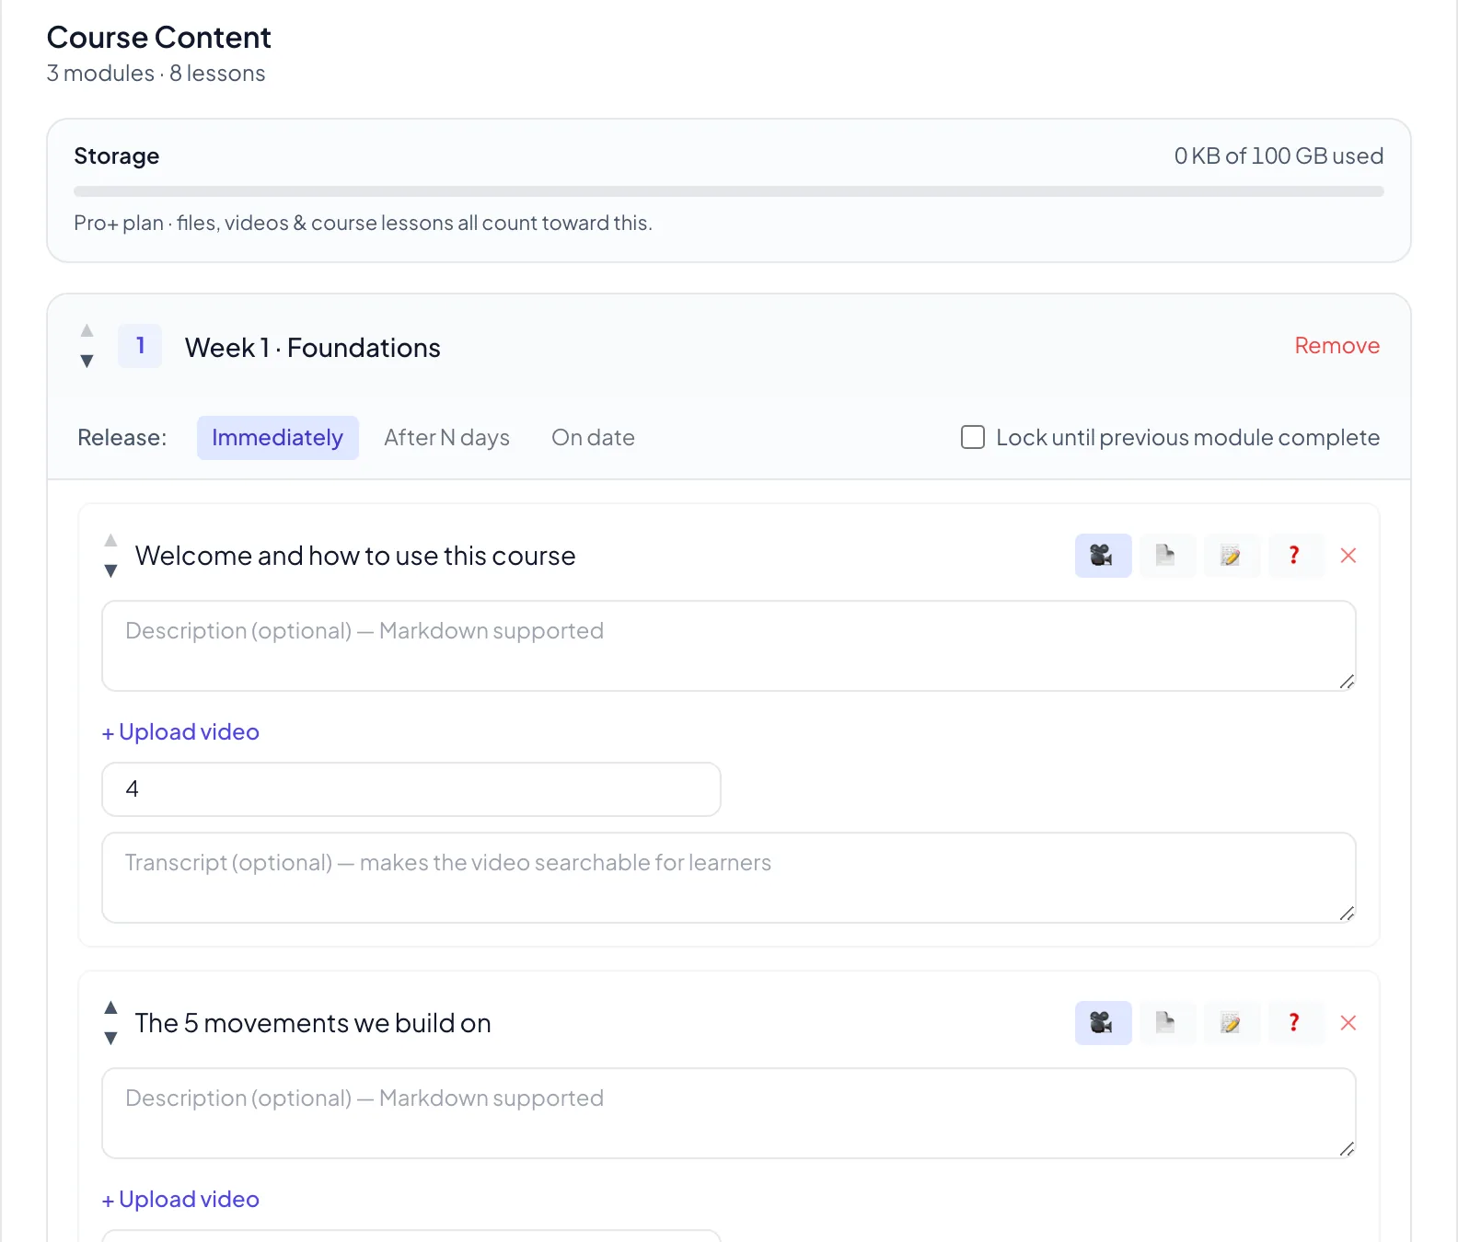
Task: Choose On date release option
Action: (593, 438)
